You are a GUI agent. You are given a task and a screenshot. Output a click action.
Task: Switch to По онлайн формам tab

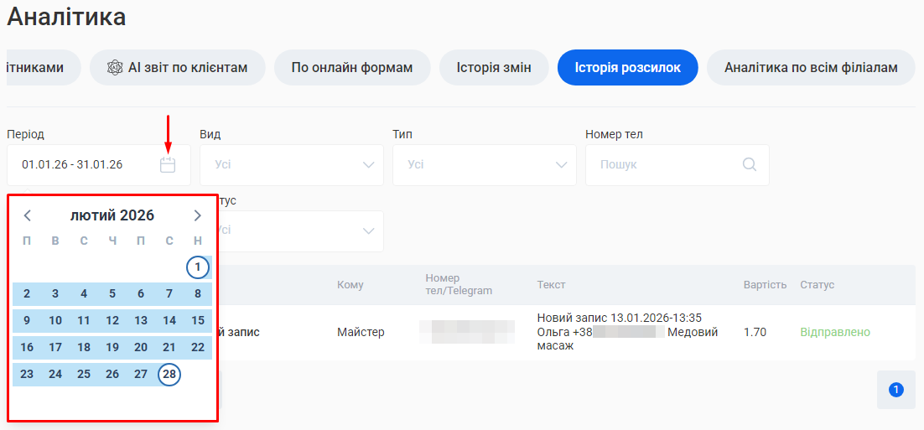(352, 68)
